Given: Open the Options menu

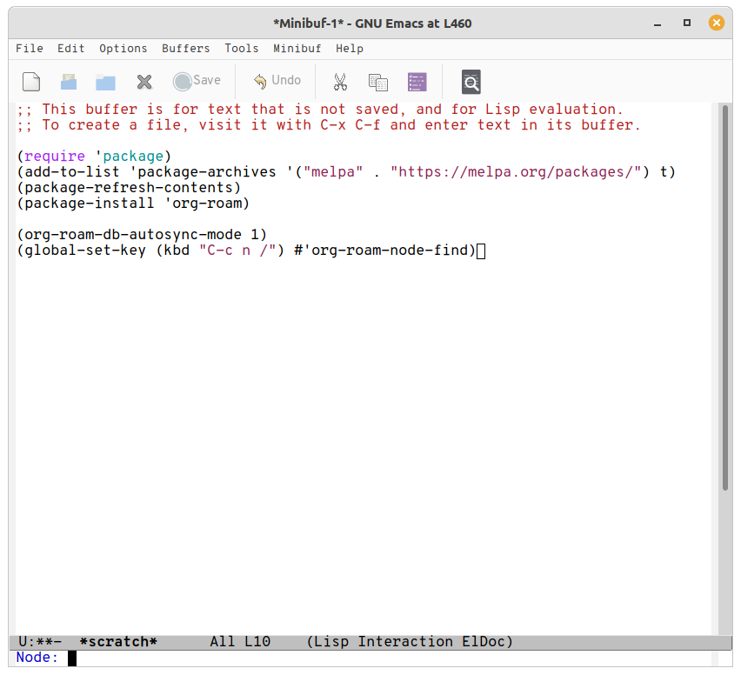Looking at the screenshot, I should pos(123,48).
